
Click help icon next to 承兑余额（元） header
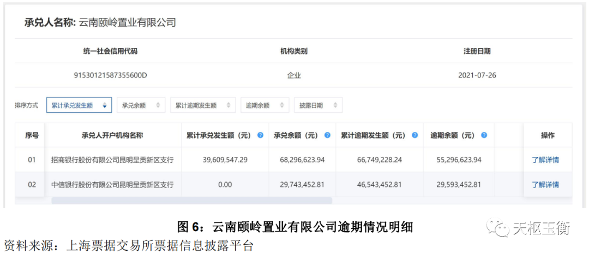(327, 135)
